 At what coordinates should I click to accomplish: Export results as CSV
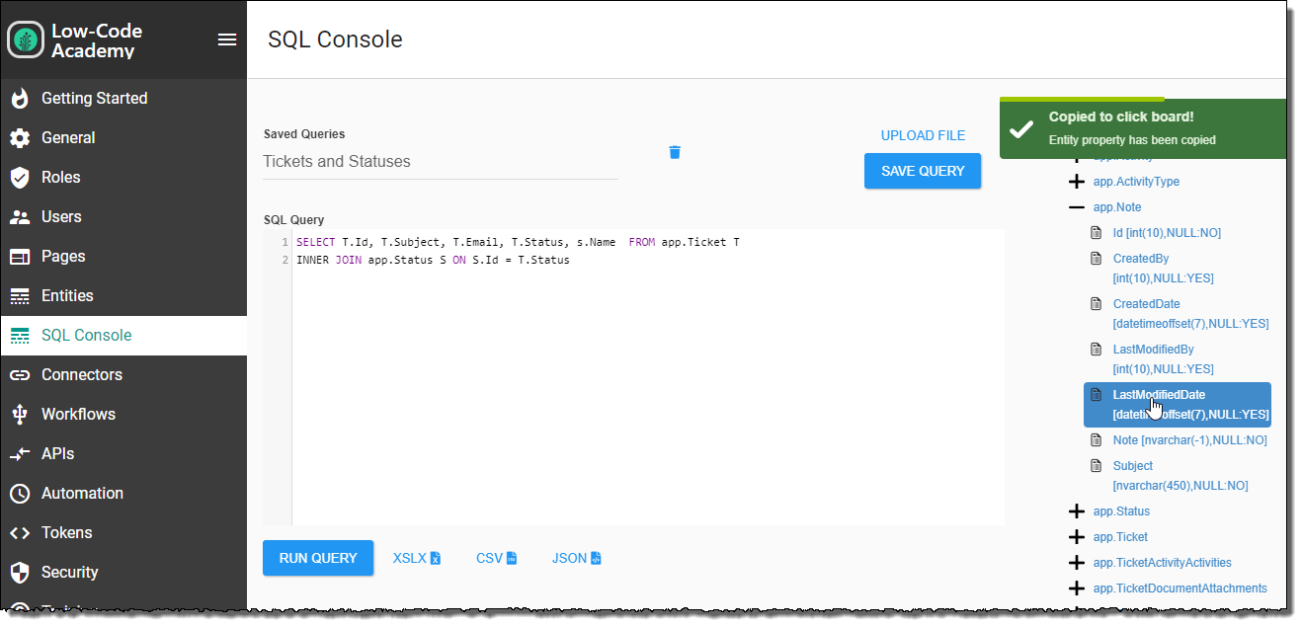click(x=497, y=558)
